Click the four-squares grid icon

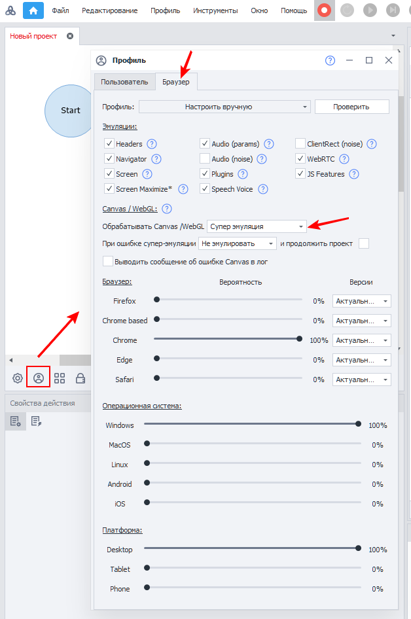pos(60,378)
